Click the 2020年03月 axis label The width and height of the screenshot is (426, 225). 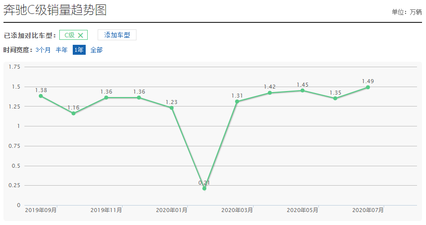click(x=237, y=210)
